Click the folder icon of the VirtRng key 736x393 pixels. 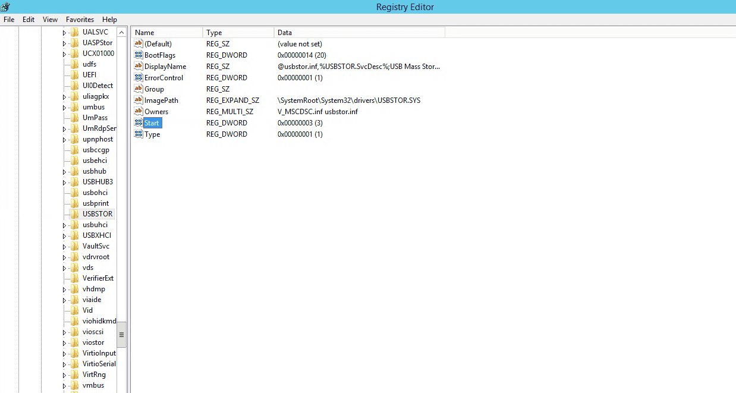[75, 375]
